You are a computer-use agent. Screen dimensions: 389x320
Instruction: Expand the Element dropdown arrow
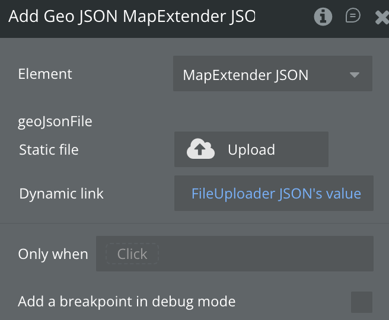[x=355, y=75]
